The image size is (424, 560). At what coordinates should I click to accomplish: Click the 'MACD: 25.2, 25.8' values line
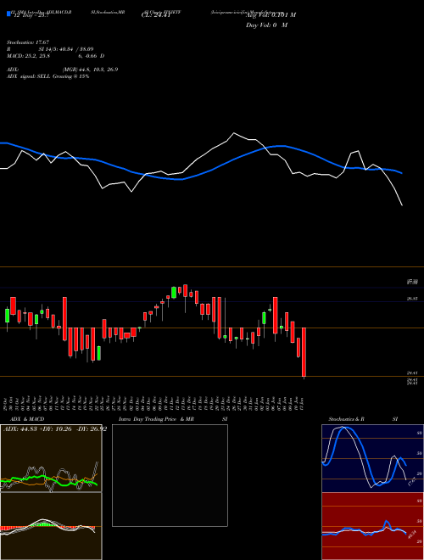click(x=28, y=56)
